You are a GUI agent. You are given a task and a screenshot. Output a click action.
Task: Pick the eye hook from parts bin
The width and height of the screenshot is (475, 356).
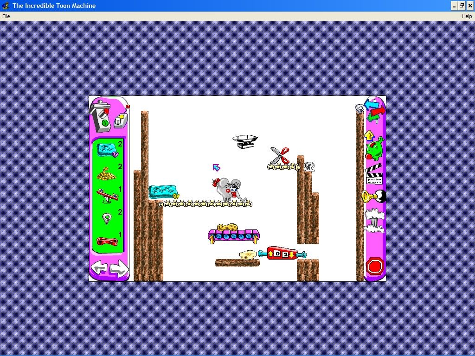107,219
